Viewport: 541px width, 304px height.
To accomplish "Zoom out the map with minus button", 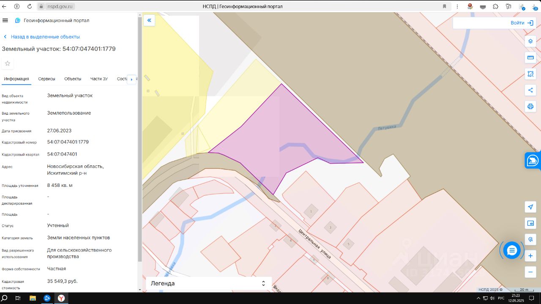I will [530, 272].
